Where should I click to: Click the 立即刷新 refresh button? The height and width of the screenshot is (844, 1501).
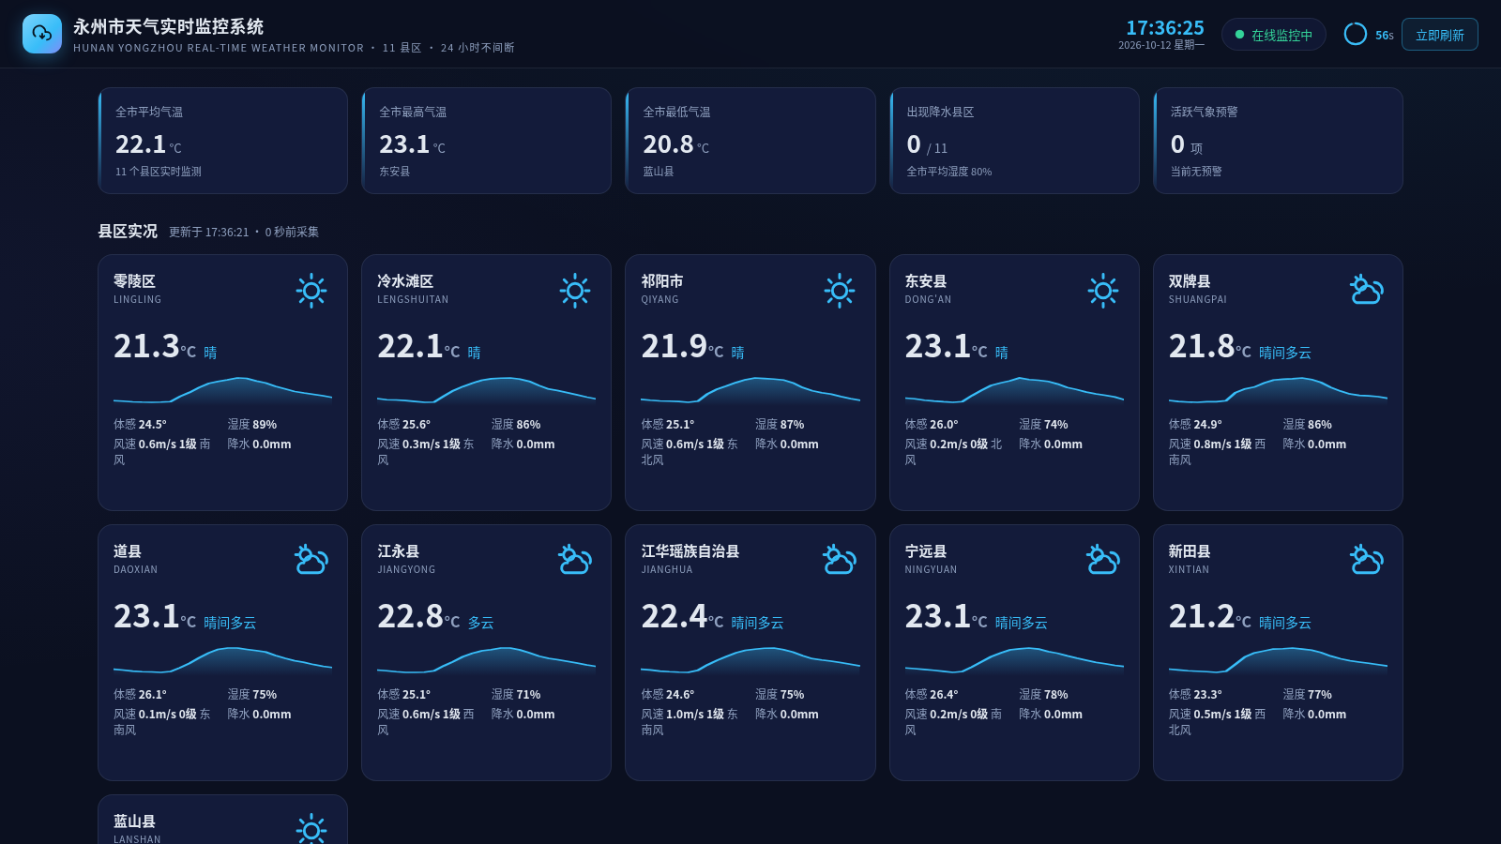(1440, 35)
